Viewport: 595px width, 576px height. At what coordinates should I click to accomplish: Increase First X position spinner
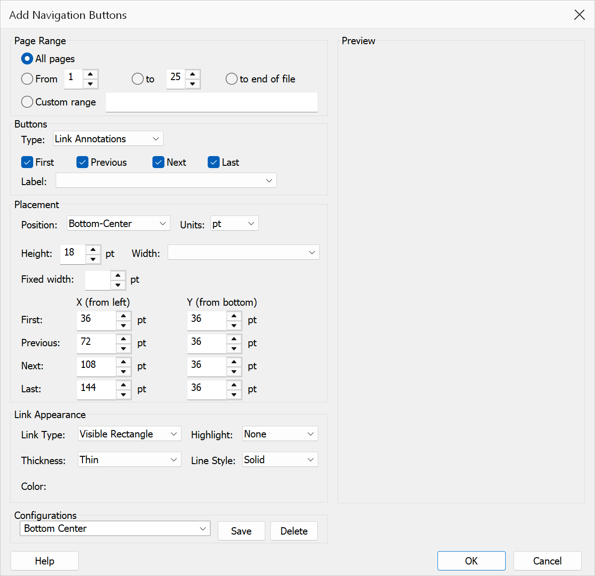(123, 316)
